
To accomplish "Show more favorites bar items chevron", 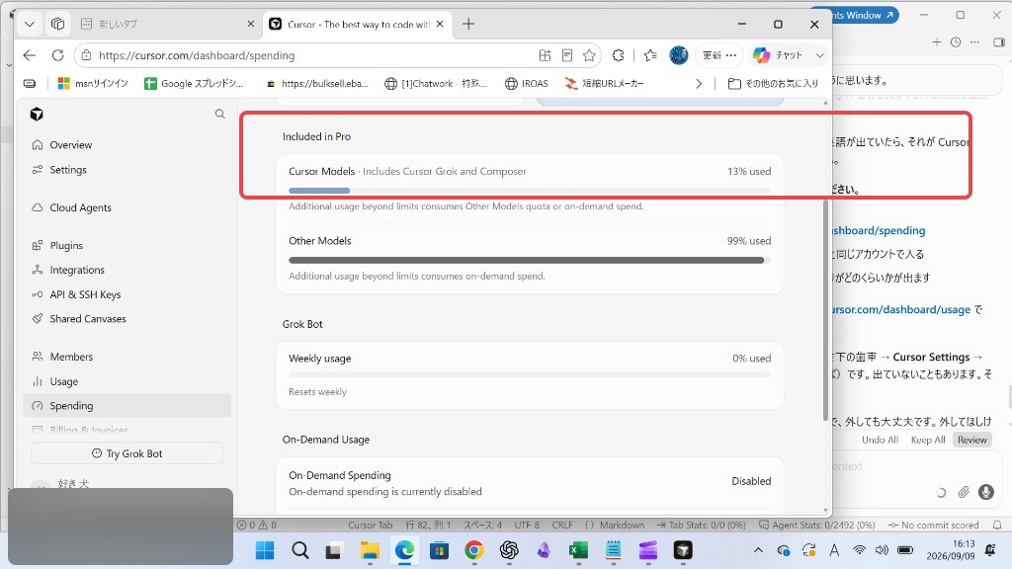I will click(x=699, y=83).
